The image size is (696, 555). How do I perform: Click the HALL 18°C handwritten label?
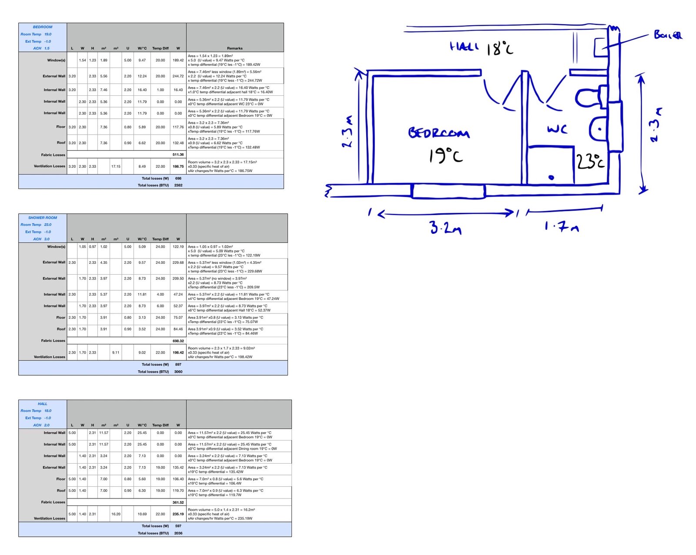482,48
